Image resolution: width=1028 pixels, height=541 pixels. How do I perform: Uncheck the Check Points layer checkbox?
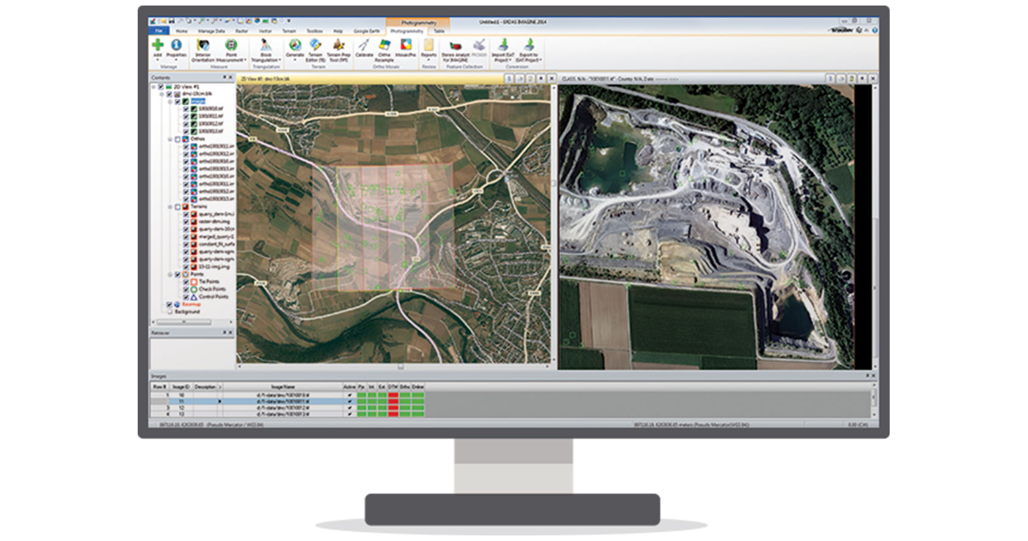pyautogui.click(x=186, y=289)
